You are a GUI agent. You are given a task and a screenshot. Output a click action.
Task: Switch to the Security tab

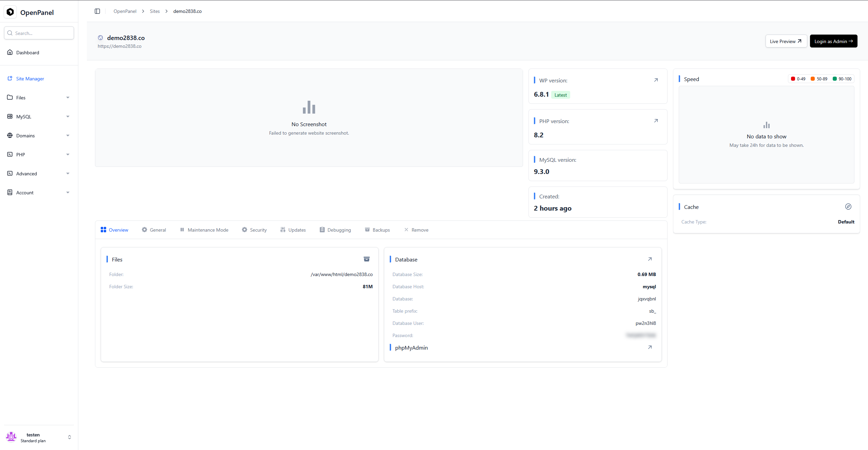click(254, 230)
